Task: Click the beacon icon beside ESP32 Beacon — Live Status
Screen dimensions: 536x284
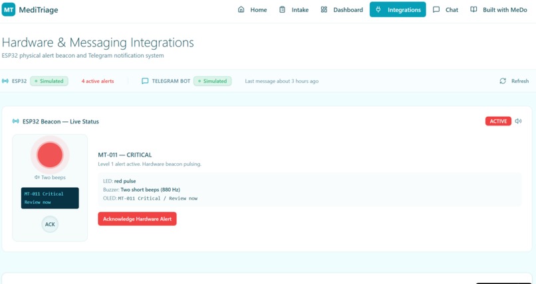Action: [16, 121]
